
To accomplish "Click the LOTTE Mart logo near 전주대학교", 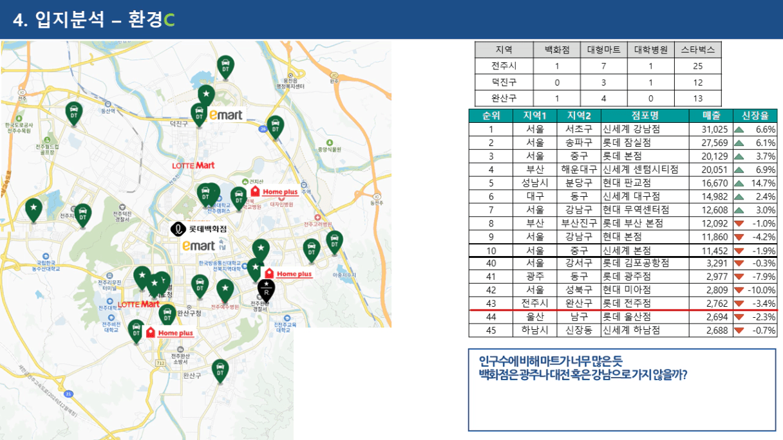I will click(139, 304).
